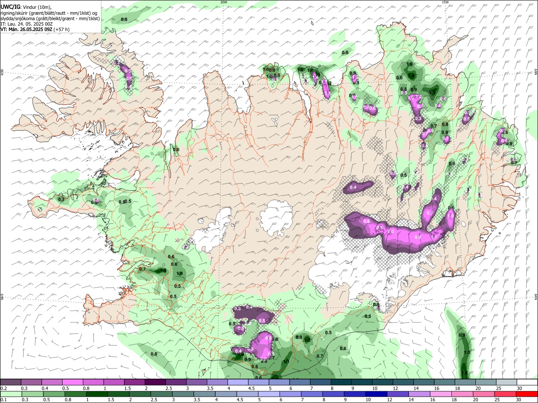This screenshot has width=538, height=403.
Task: Click the valid time 'VT: Mán. 26.05.2025 09Z (+57 h)'
Action: pyautogui.click(x=35, y=29)
